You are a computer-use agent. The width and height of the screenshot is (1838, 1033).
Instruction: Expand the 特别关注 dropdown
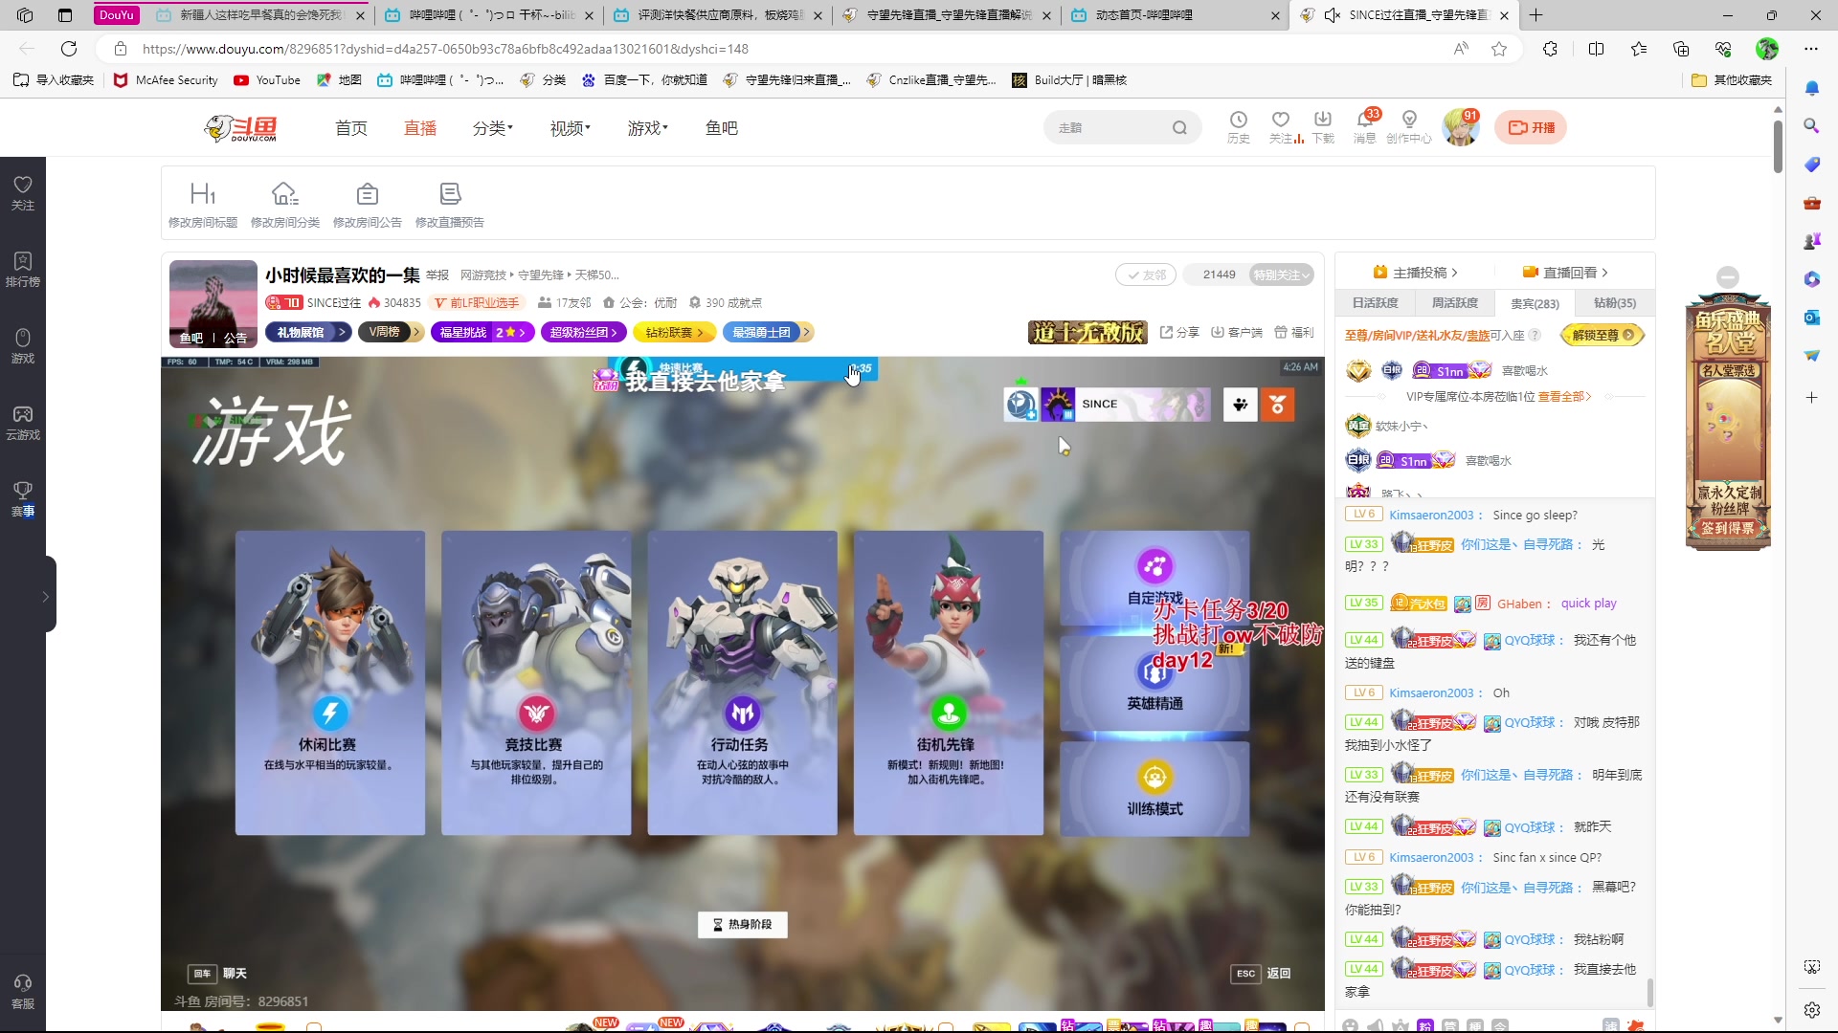1282,275
